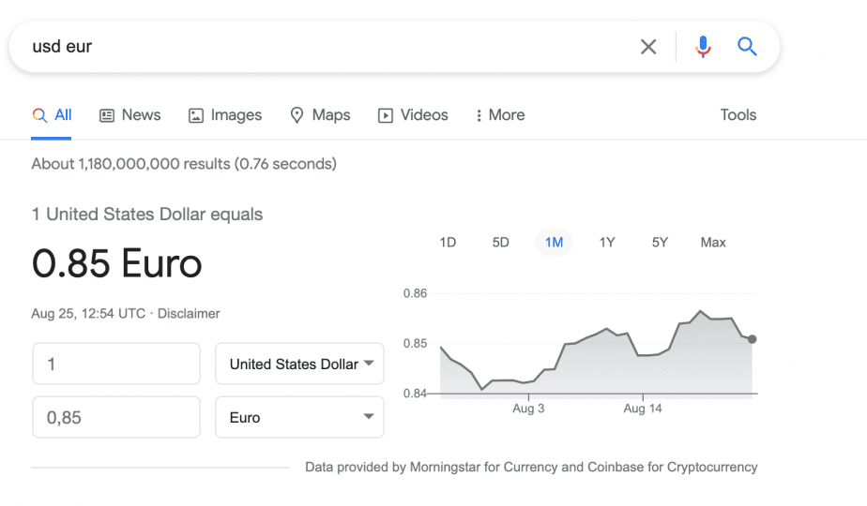Viewport: 867px width, 506px height.
Task: Open the Images results tab
Action: pos(225,115)
